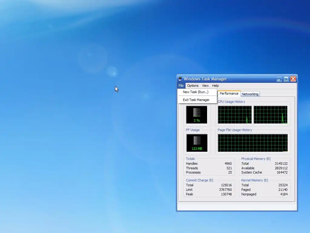Click the Kernel Memory (K) heading
Image resolution: width=310 pixels, height=233 pixels.
point(254,180)
